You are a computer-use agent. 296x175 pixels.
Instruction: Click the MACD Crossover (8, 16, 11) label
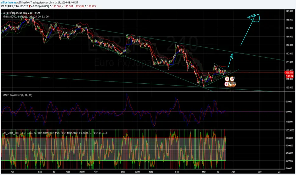click(x=17, y=95)
